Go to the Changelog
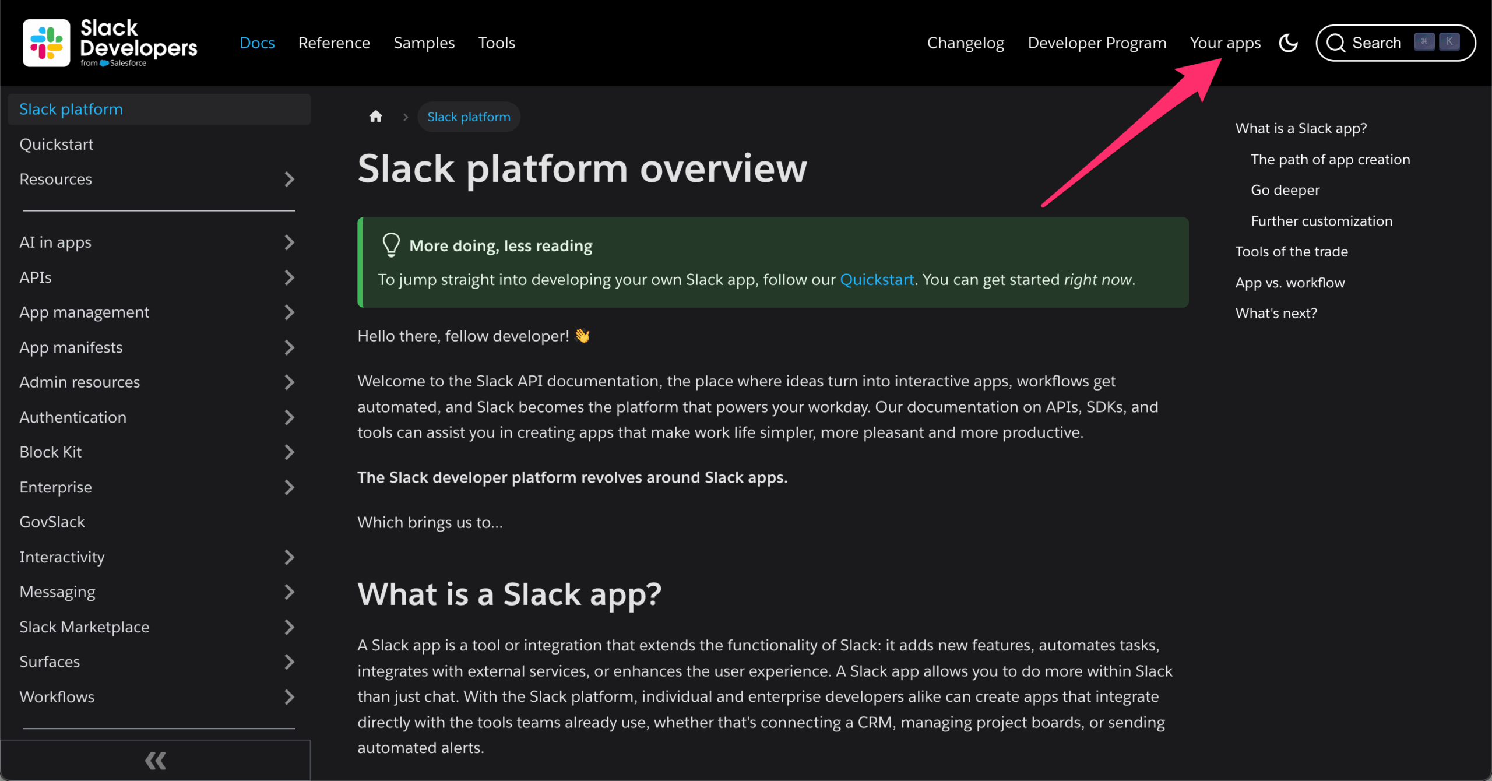Viewport: 1492px width, 781px height. click(x=965, y=43)
